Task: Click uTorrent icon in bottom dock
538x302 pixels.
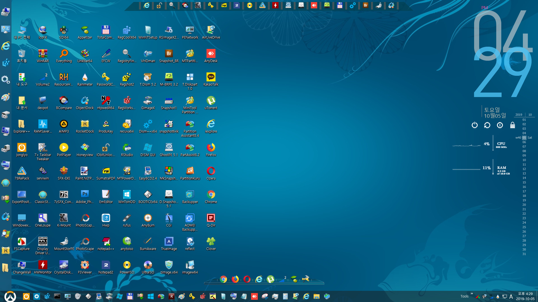Action: point(270,279)
